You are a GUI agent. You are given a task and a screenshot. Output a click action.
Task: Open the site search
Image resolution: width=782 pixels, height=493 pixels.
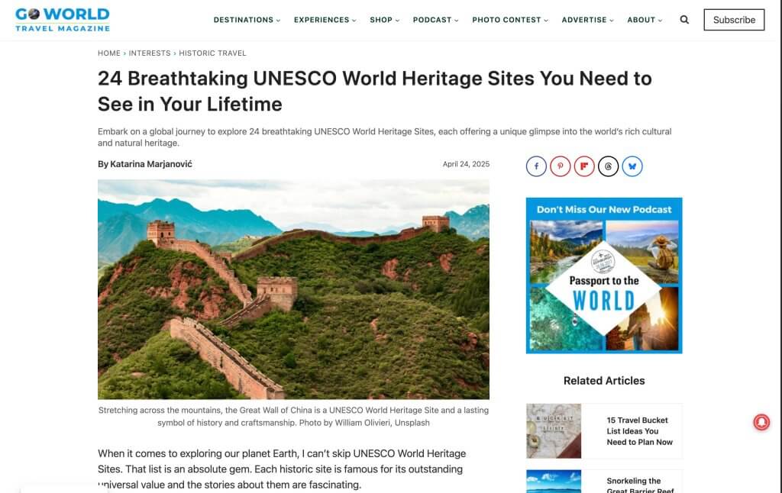(x=684, y=20)
